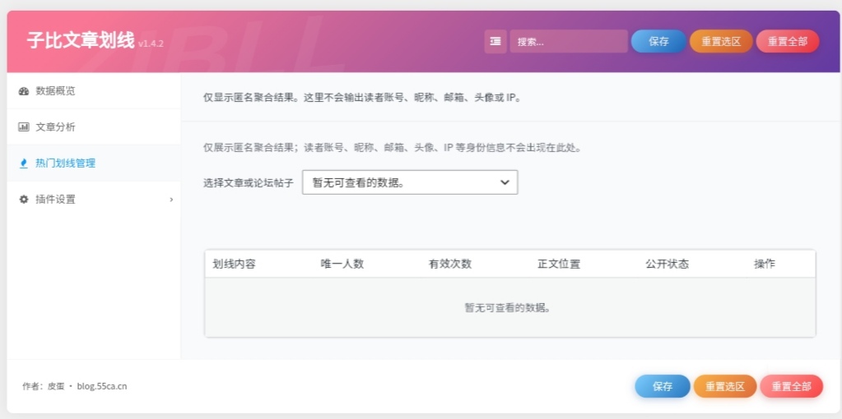Click the footer 重置全部 button

(791, 386)
